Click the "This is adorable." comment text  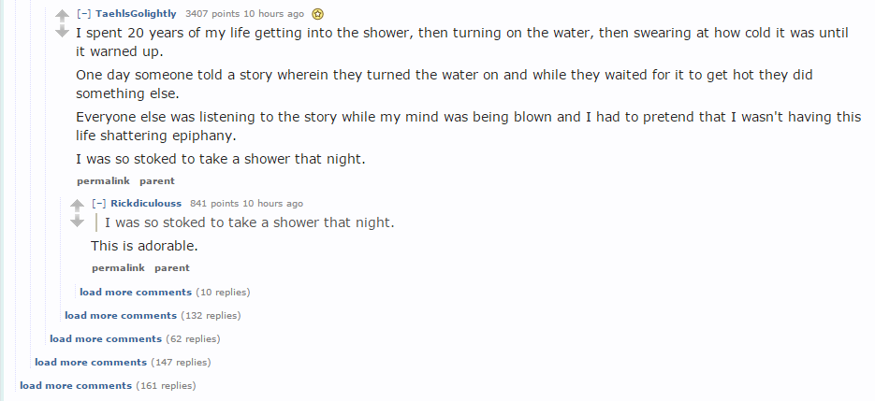144,247
